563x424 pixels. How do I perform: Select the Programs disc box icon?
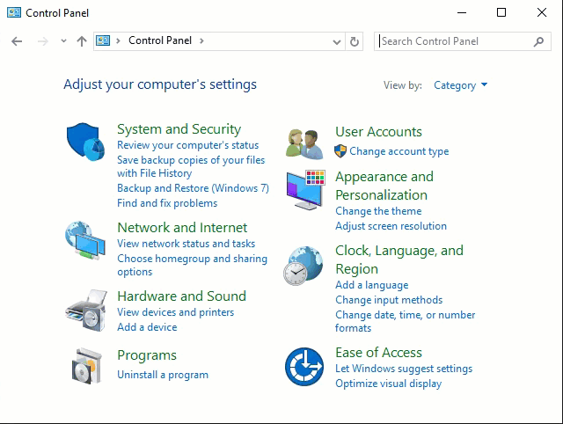pyautogui.click(x=86, y=366)
